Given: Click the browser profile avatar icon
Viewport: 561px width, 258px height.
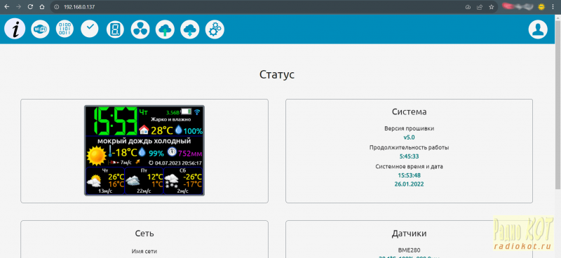Looking at the screenshot, I should 542,6.
